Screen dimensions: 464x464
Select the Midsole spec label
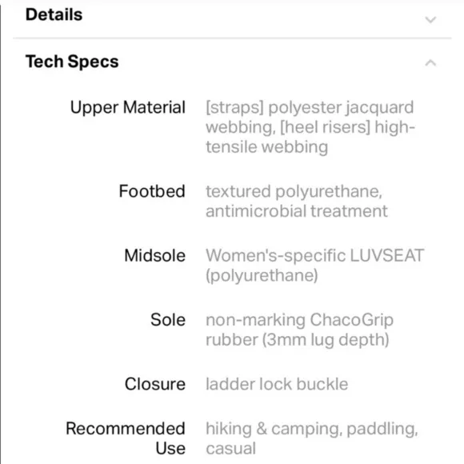point(154,255)
